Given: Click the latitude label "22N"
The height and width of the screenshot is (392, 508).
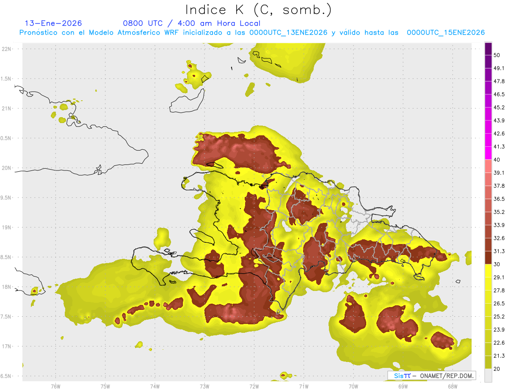Looking at the screenshot, I should 6,49.
